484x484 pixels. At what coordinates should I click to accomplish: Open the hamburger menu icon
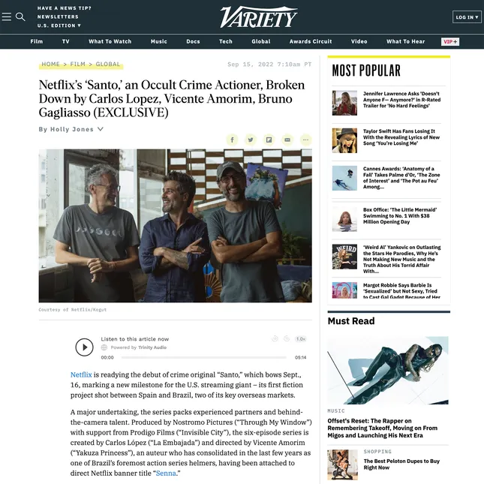(x=7, y=17)
